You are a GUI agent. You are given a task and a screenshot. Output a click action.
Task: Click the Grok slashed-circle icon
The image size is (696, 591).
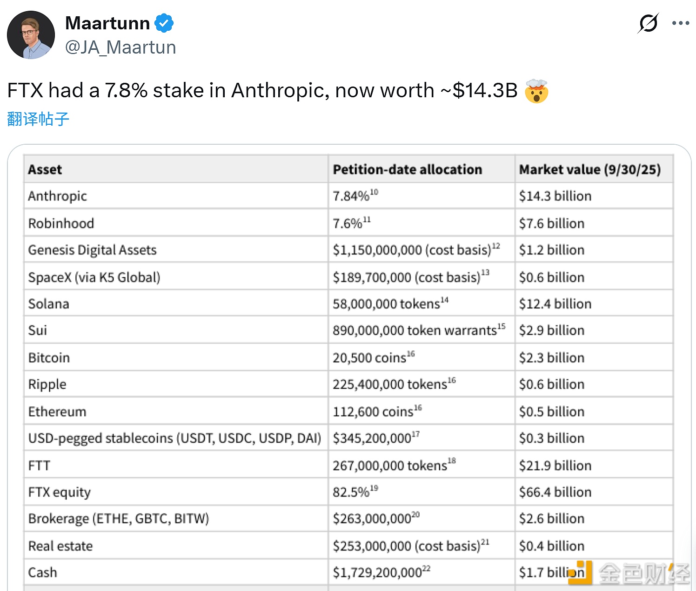coord(648,23)
